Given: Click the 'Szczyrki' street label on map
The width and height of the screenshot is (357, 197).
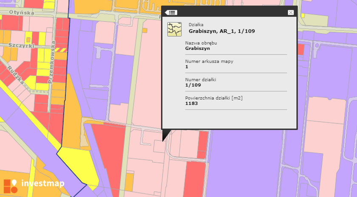Looking at the screenshot, I should click(21, 46).
